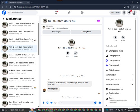This screenshot has height=112, width=140.
Task: Open the taskbar notification center icon
Action: tap(136, 110)
